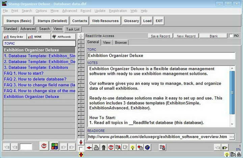The height and width of the screenshot is (158, 243).
Task: Click the small input box under topic list
Action: coord(26,147)
